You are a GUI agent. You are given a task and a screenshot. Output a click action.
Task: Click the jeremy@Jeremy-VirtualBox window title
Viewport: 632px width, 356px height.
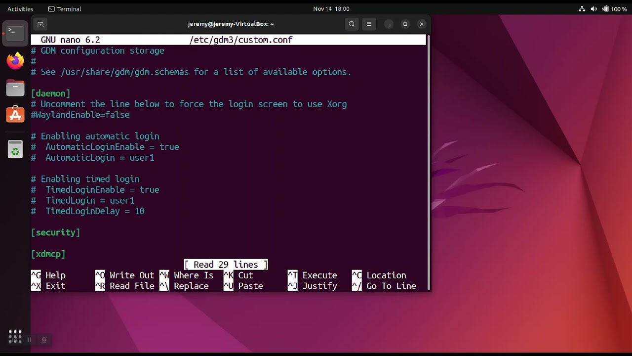(x=231, y=24)
